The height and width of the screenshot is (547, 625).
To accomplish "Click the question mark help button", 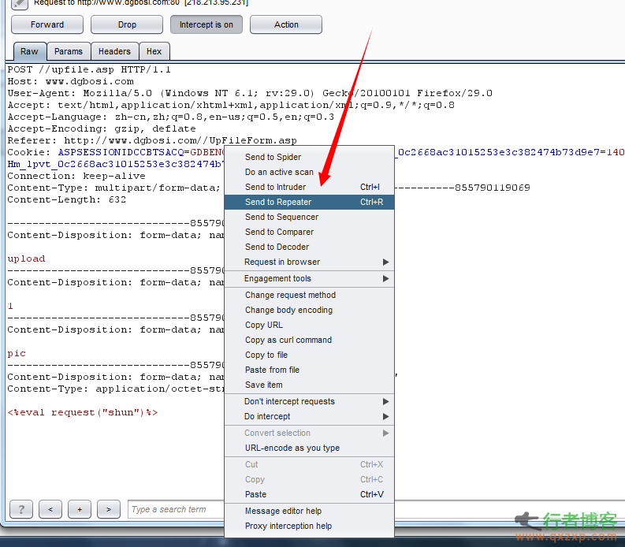I will pos(21,509).
